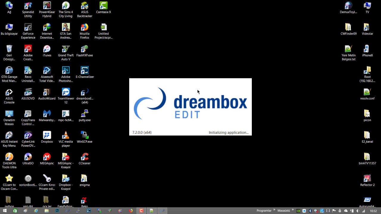Open GeForce Experience shortcut
This screenshot has width=381, height=214.
pos(28,31)
